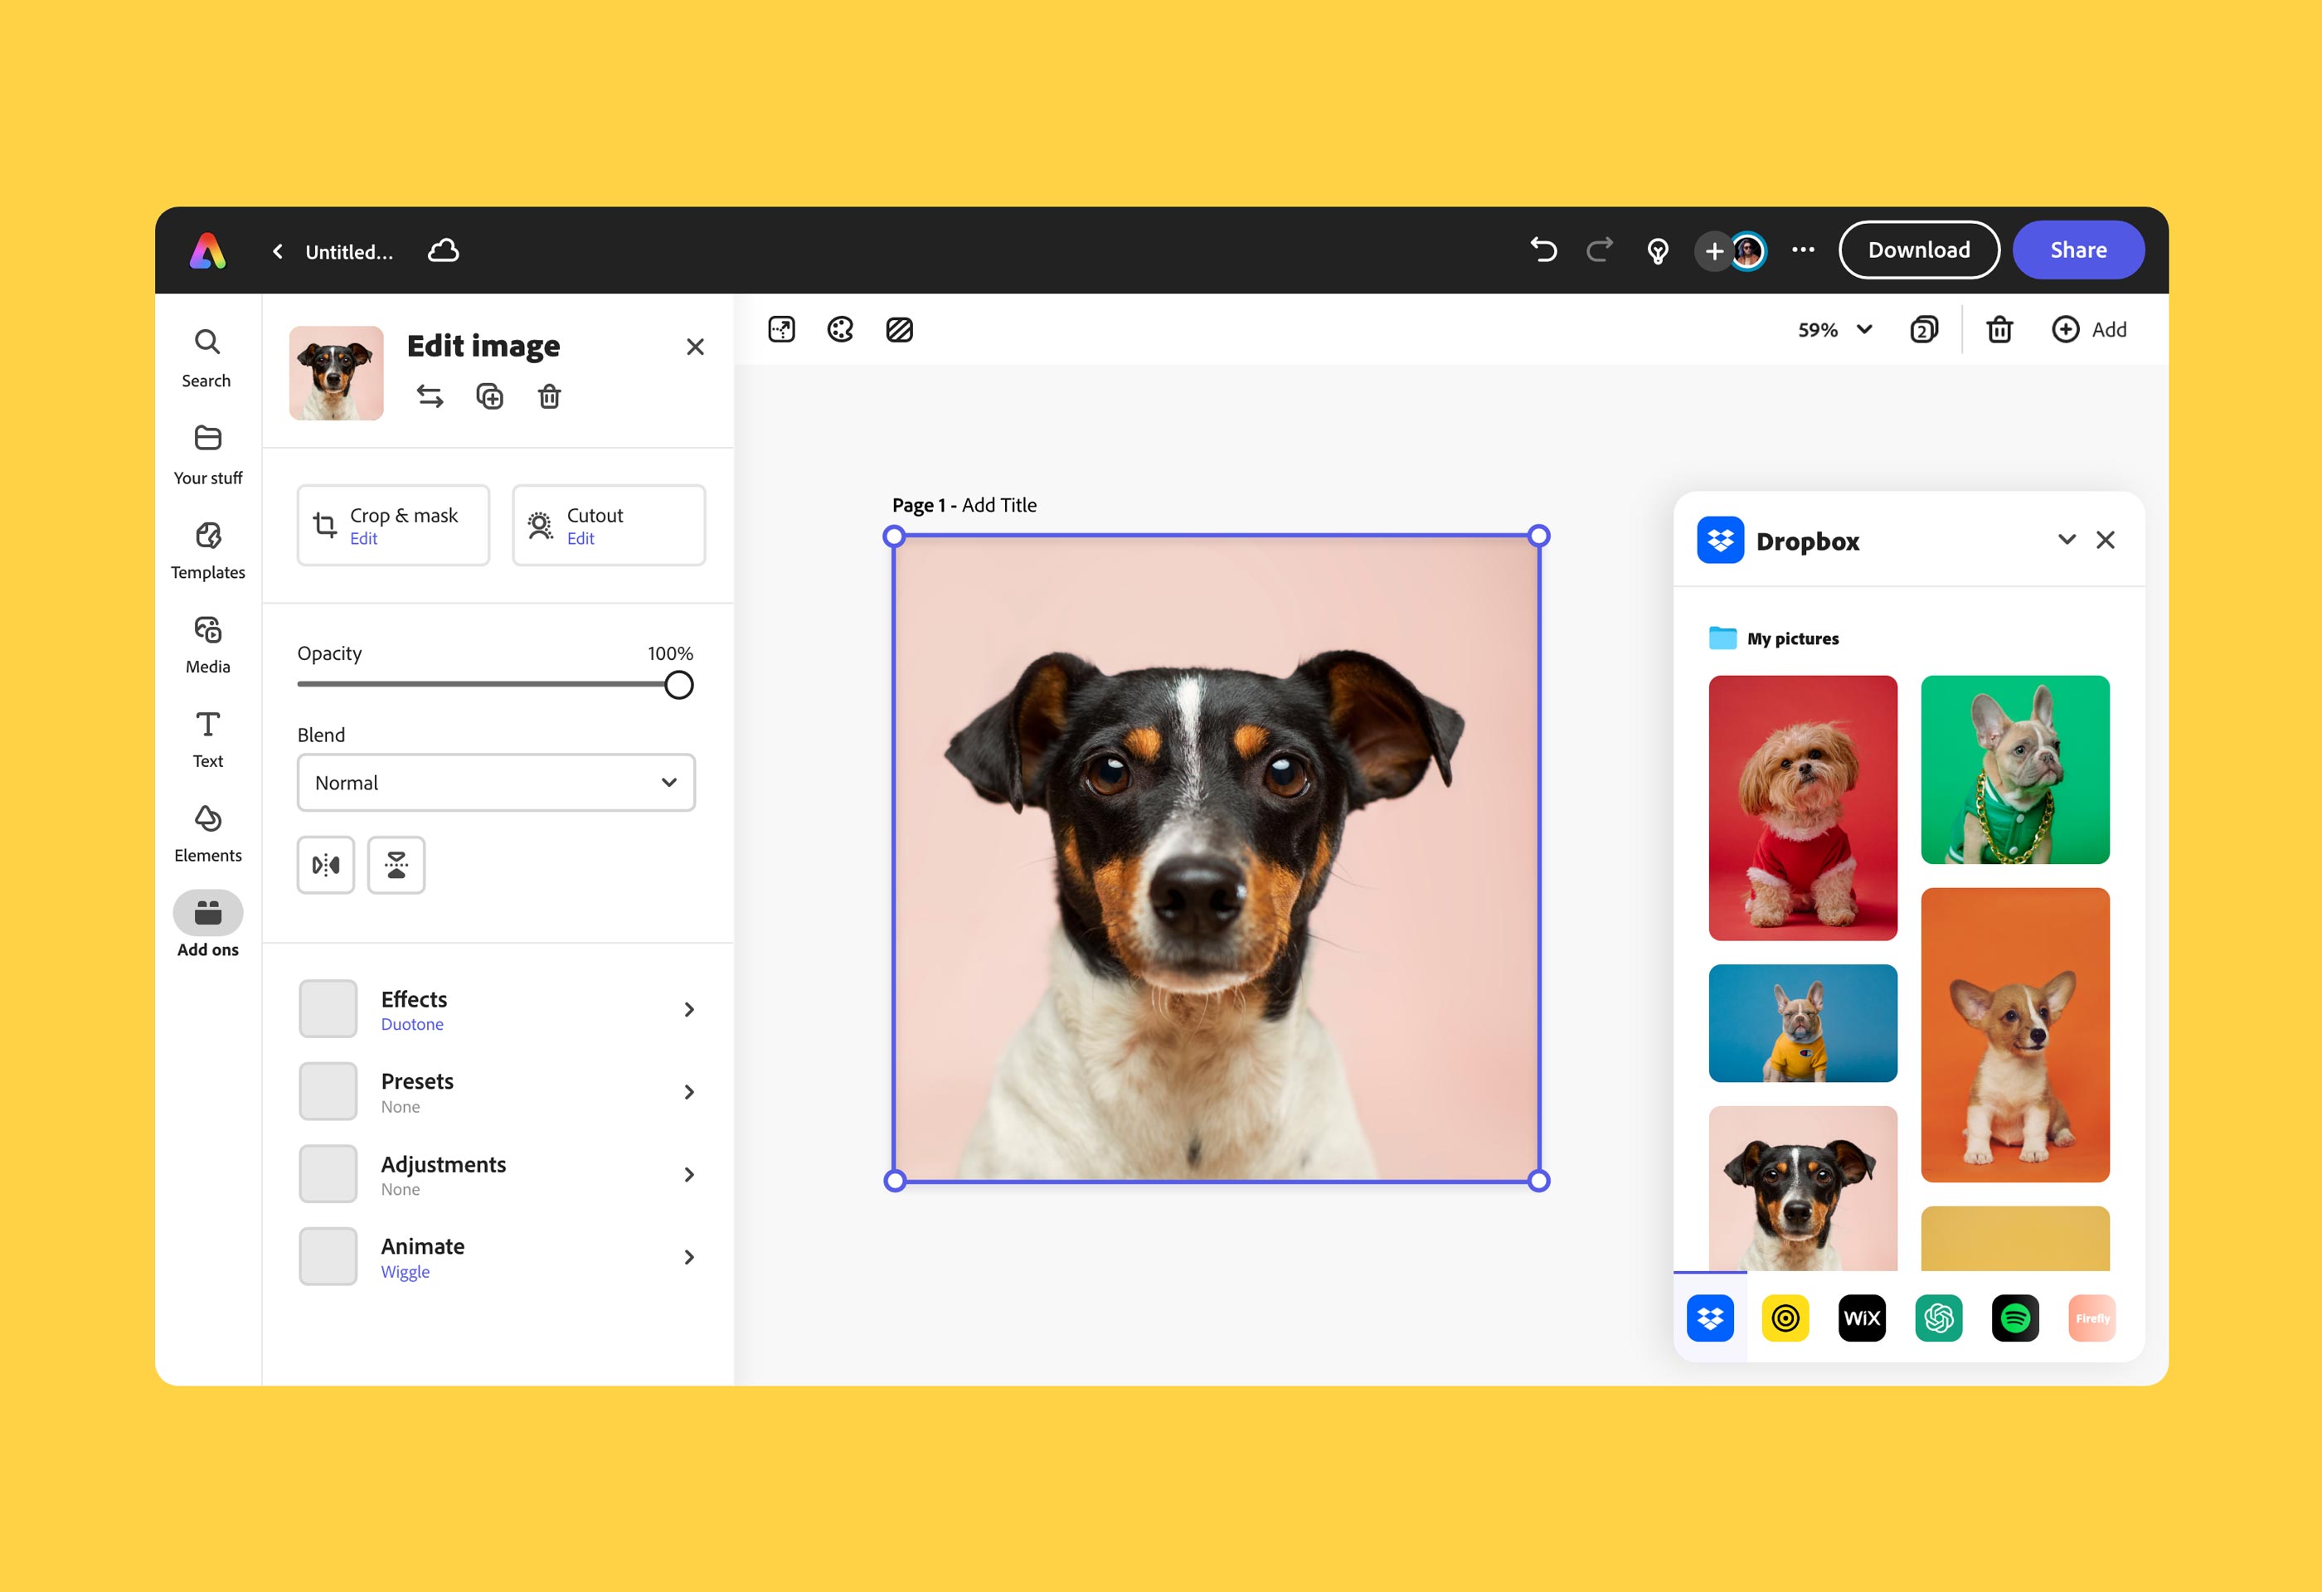Redo the last action
2322x1592 pixels.
[1600, 250]
